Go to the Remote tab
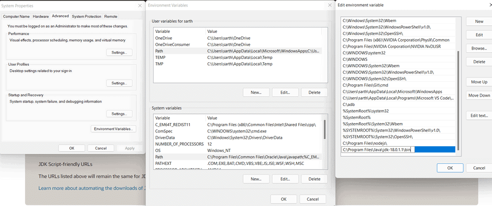 (x=111, y=16)
